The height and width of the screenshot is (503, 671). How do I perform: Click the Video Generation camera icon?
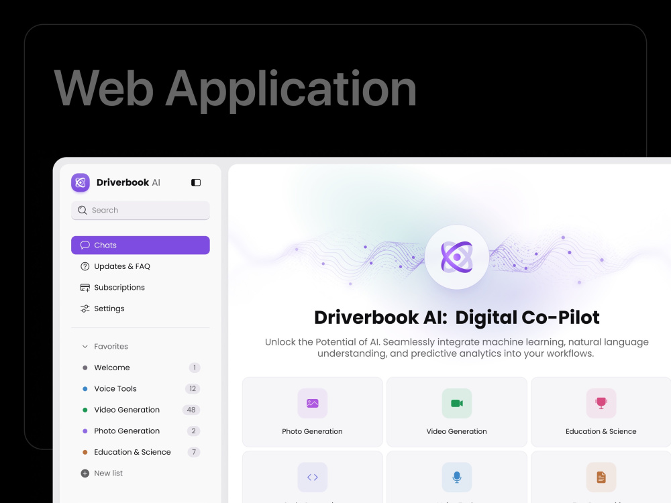457,403
